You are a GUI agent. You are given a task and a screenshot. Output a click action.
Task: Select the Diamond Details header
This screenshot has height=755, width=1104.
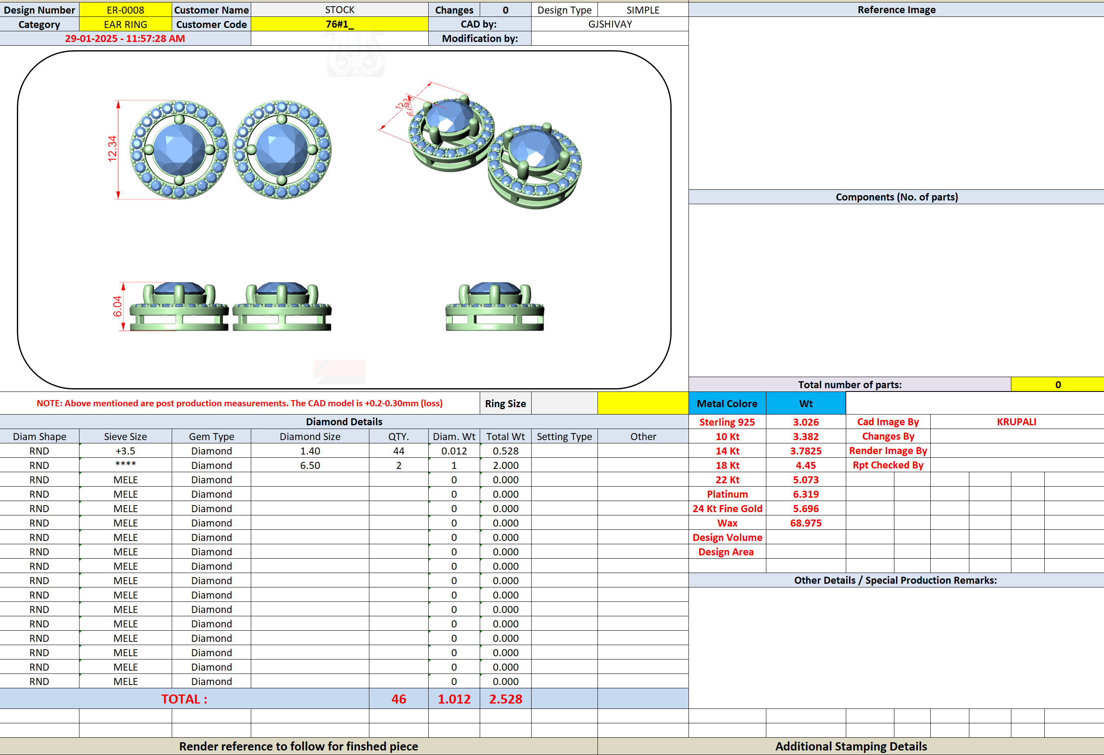(344, 422)
